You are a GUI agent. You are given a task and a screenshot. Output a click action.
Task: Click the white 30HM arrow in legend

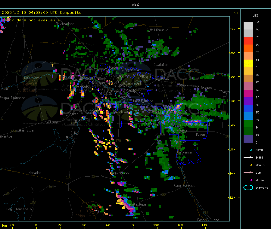[248, 157]
